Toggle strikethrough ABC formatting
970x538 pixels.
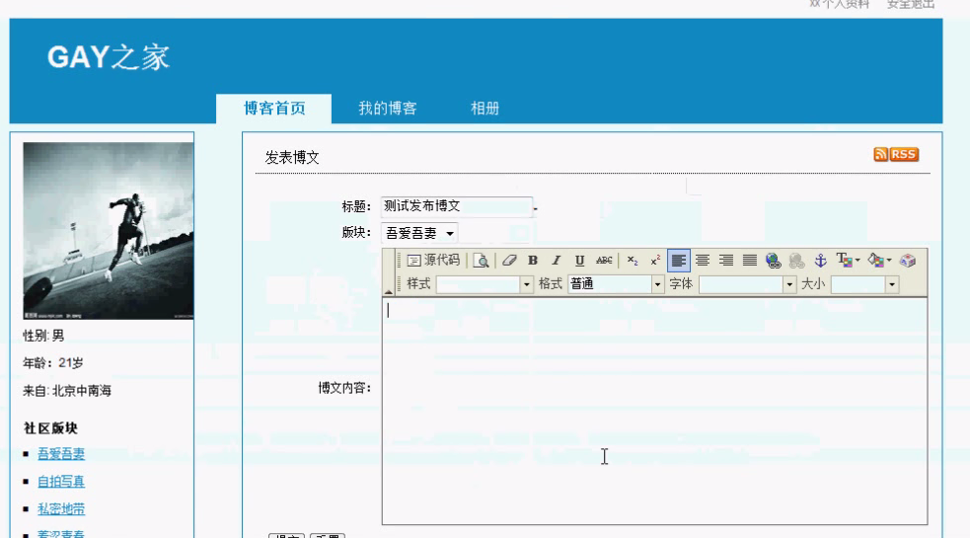(604, 260)
